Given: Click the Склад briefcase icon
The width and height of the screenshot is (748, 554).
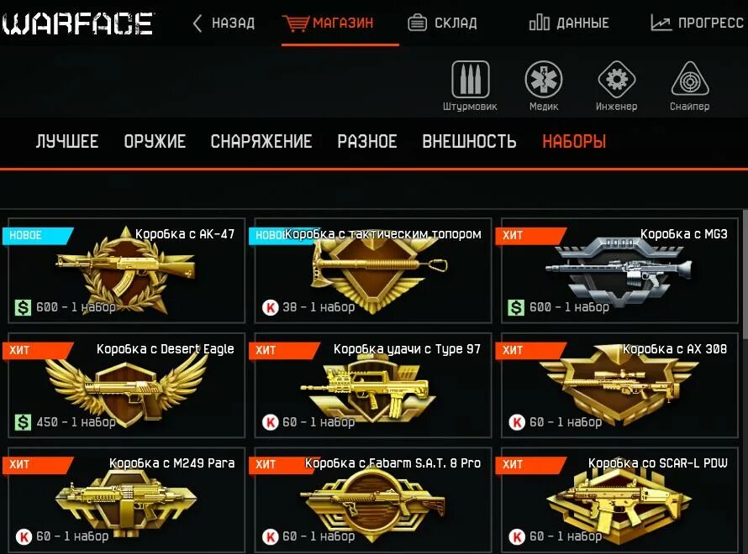Looking at the screenshot, I should coord(418,23).
